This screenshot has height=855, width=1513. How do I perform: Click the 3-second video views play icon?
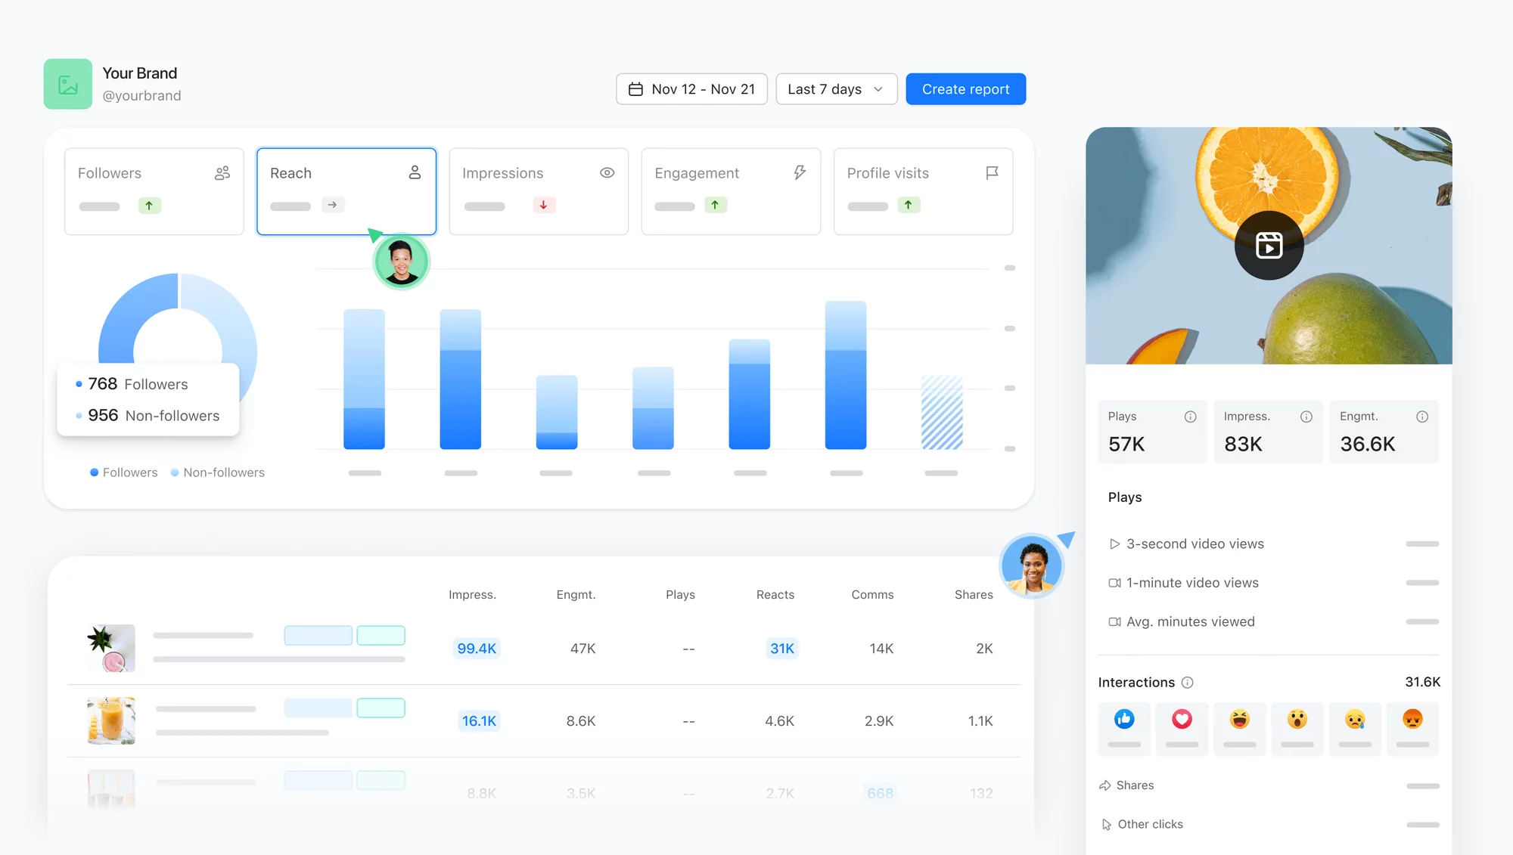click(1114, 542)
